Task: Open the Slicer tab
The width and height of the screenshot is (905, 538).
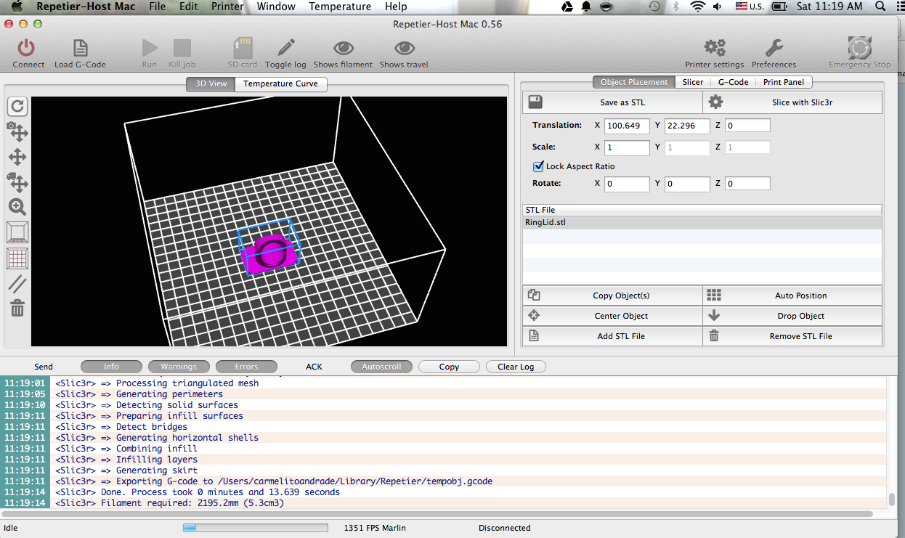Action: (692, 82)
